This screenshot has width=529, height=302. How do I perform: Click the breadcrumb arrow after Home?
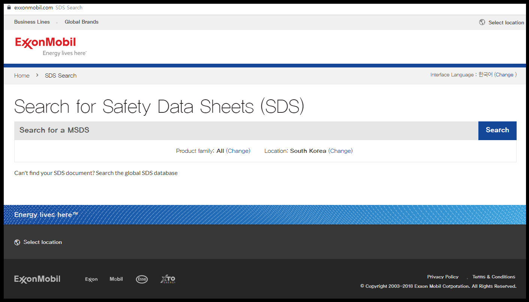tap(37, 75)
